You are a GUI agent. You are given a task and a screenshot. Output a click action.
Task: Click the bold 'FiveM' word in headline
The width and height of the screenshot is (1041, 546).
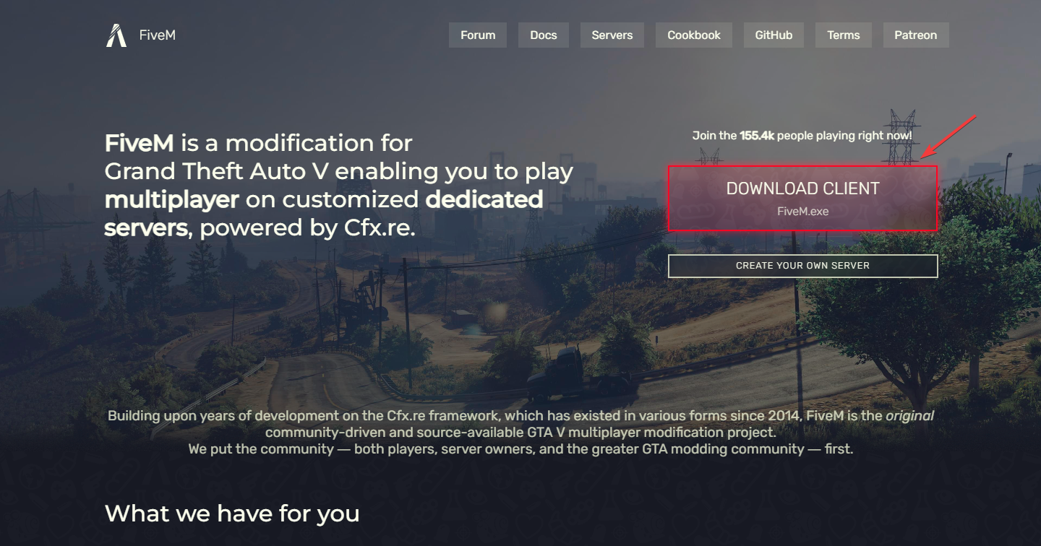[140, 143]
